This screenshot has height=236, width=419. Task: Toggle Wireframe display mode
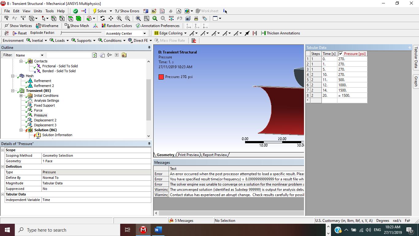click(x=47, y=26)
